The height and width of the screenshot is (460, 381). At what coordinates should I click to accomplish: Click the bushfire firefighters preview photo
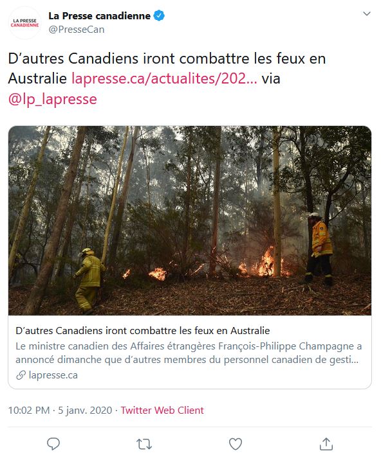[x=190, y=220]
